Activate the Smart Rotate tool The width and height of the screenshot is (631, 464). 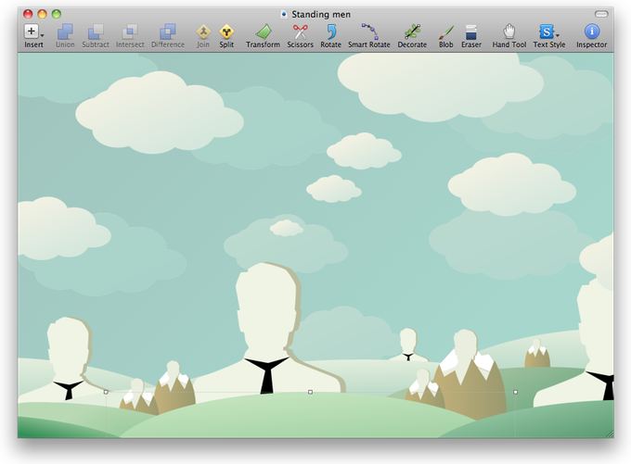(369, 36)
